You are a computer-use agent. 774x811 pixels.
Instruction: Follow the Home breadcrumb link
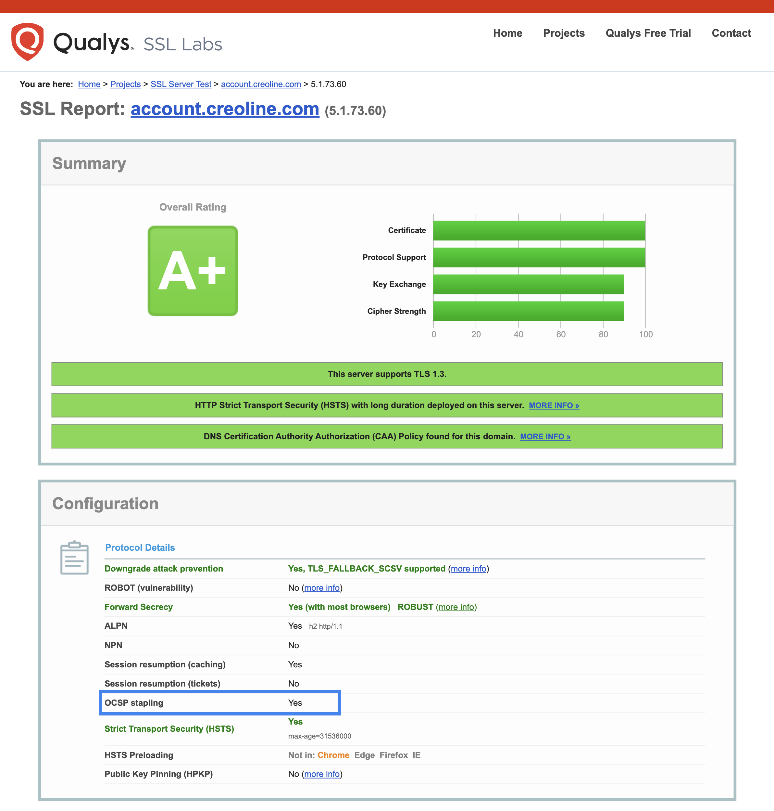[x=89, y=84]
